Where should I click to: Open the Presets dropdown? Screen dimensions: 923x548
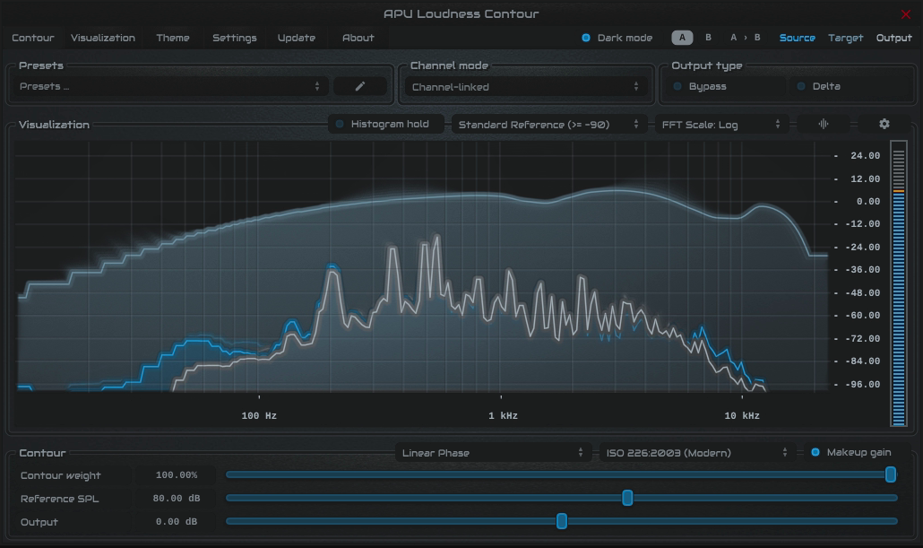(170, 86)
